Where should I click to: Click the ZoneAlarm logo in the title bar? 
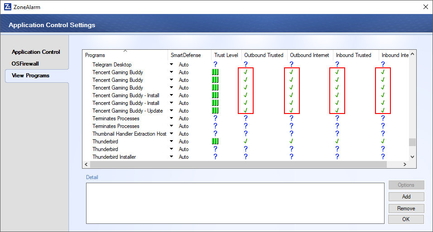tap(7, 7)
